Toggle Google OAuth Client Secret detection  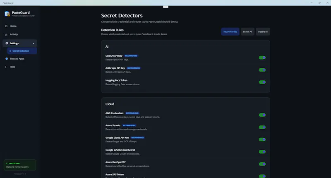coord(262,152)
